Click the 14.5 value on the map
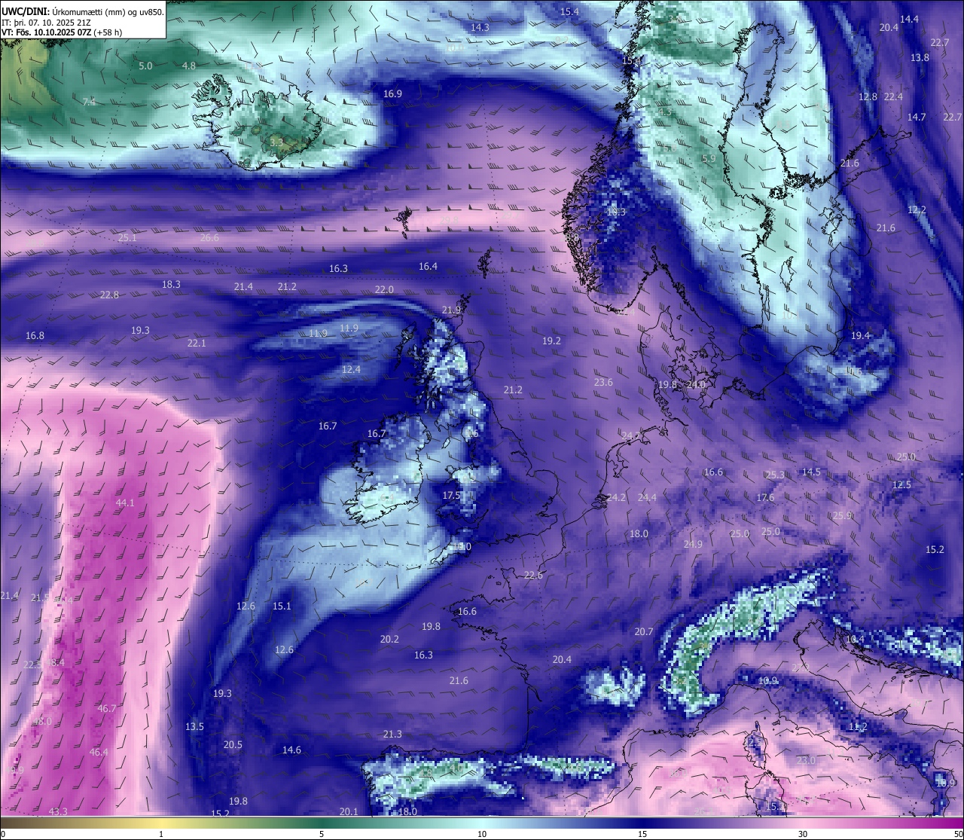 pyautogui.click(x=811, y=472)
